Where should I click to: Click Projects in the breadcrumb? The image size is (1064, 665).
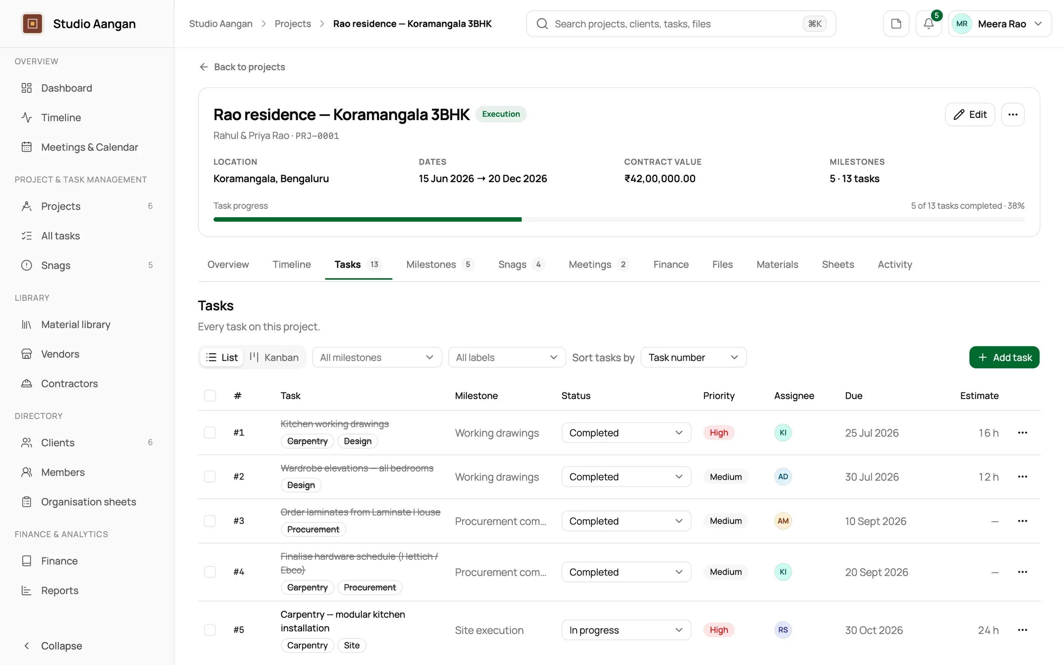pyautogui.click(x=293, y=23)
